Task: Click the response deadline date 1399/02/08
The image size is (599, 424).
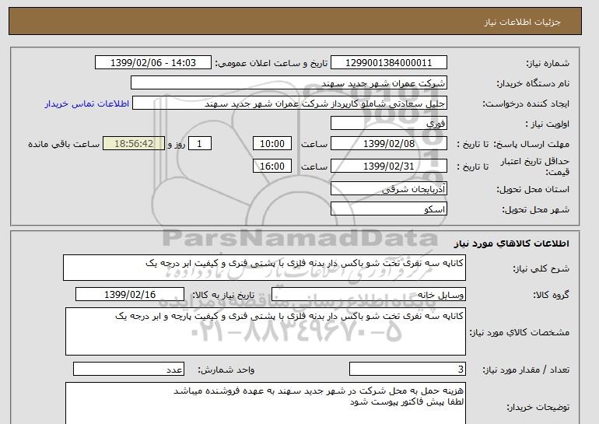Action: point(388,144)
